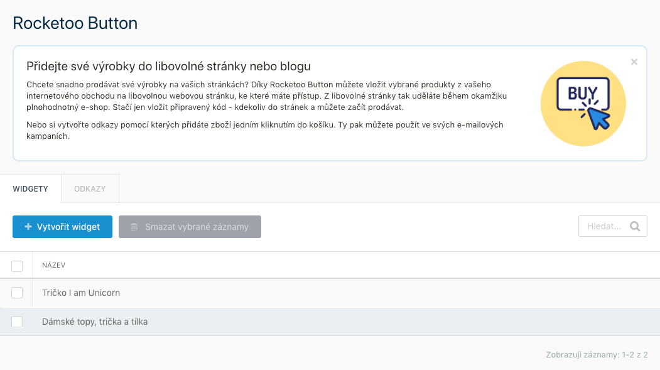The width and height of the screenshot is (660, 370).
Task: Switch to the WIDGETY tab
Action: point(30,188)
